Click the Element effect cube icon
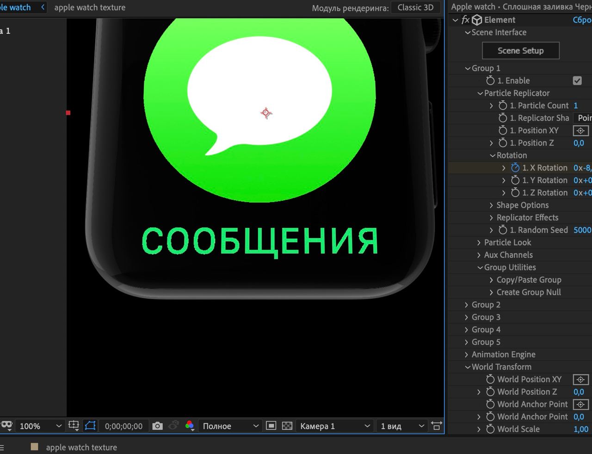 click(x=477, y=20)
